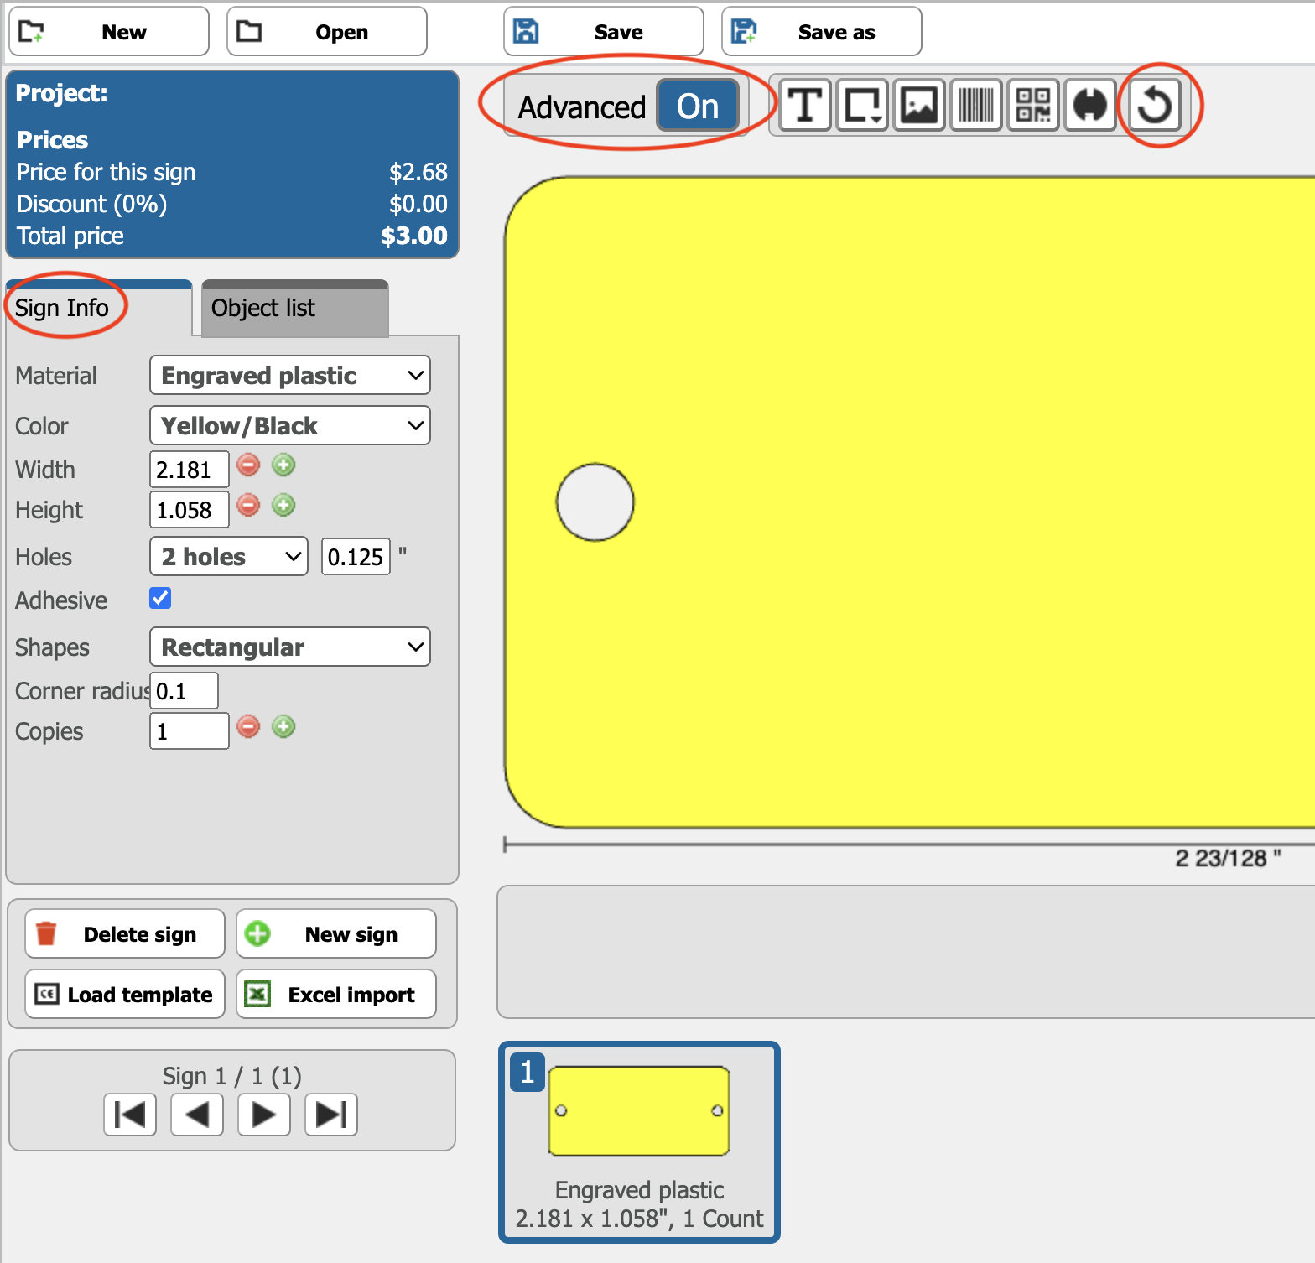Delete the current sign
1315x1263 pixels.
pyautogui.click(x=125, y=933)
